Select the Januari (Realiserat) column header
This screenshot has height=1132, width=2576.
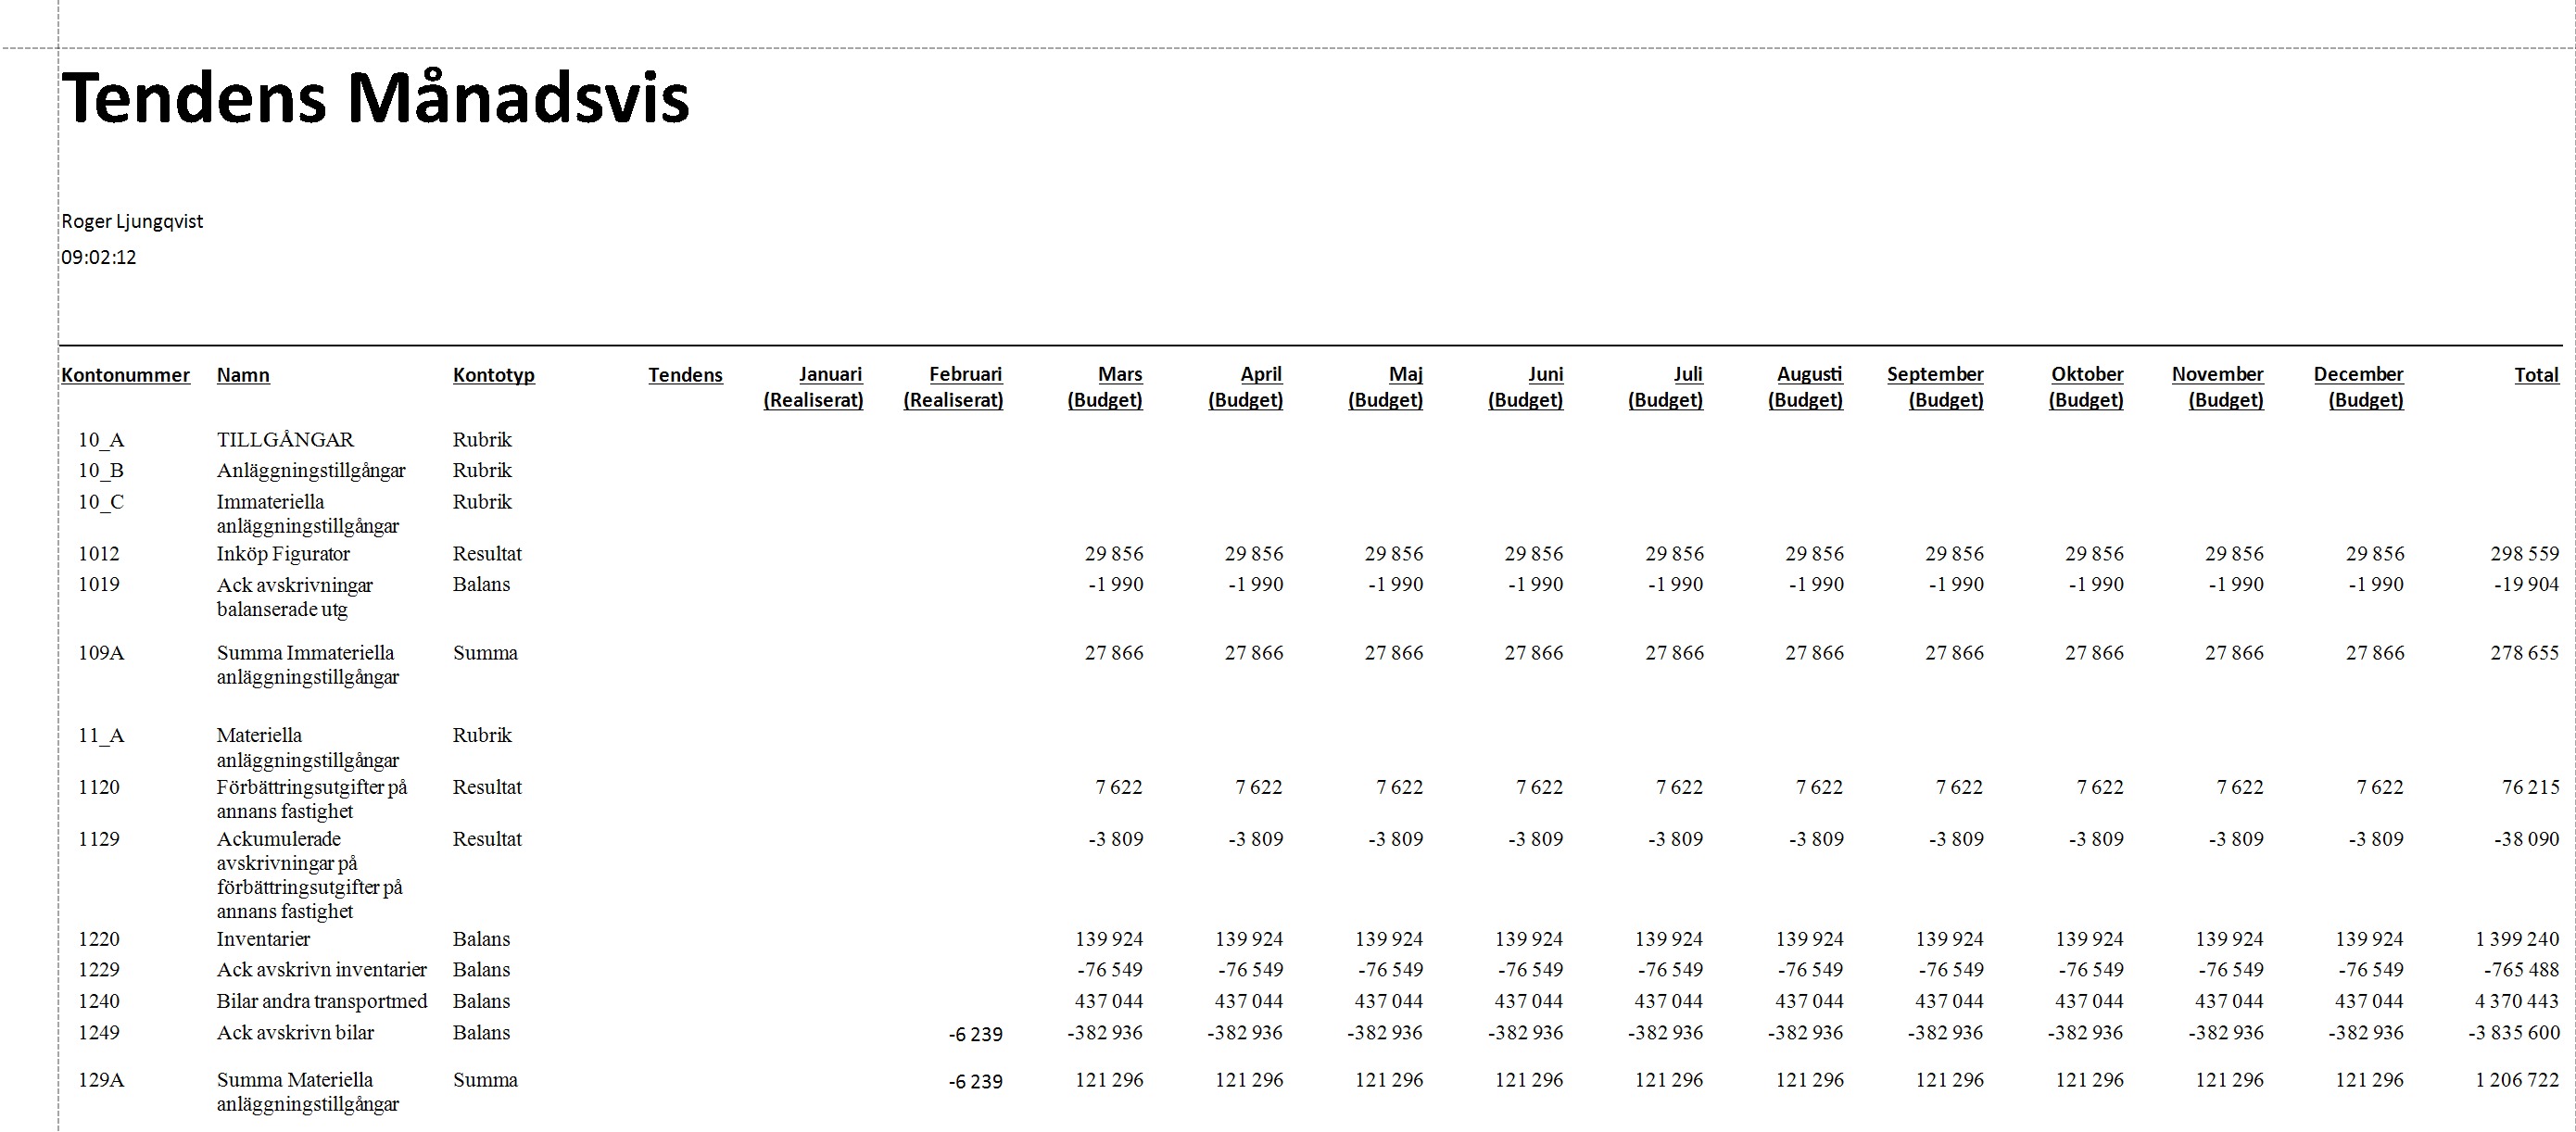click(813, 386)
